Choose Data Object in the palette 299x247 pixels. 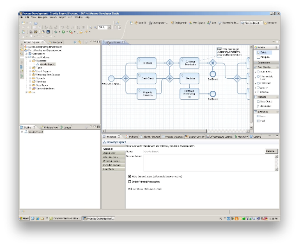click(265, 102)
